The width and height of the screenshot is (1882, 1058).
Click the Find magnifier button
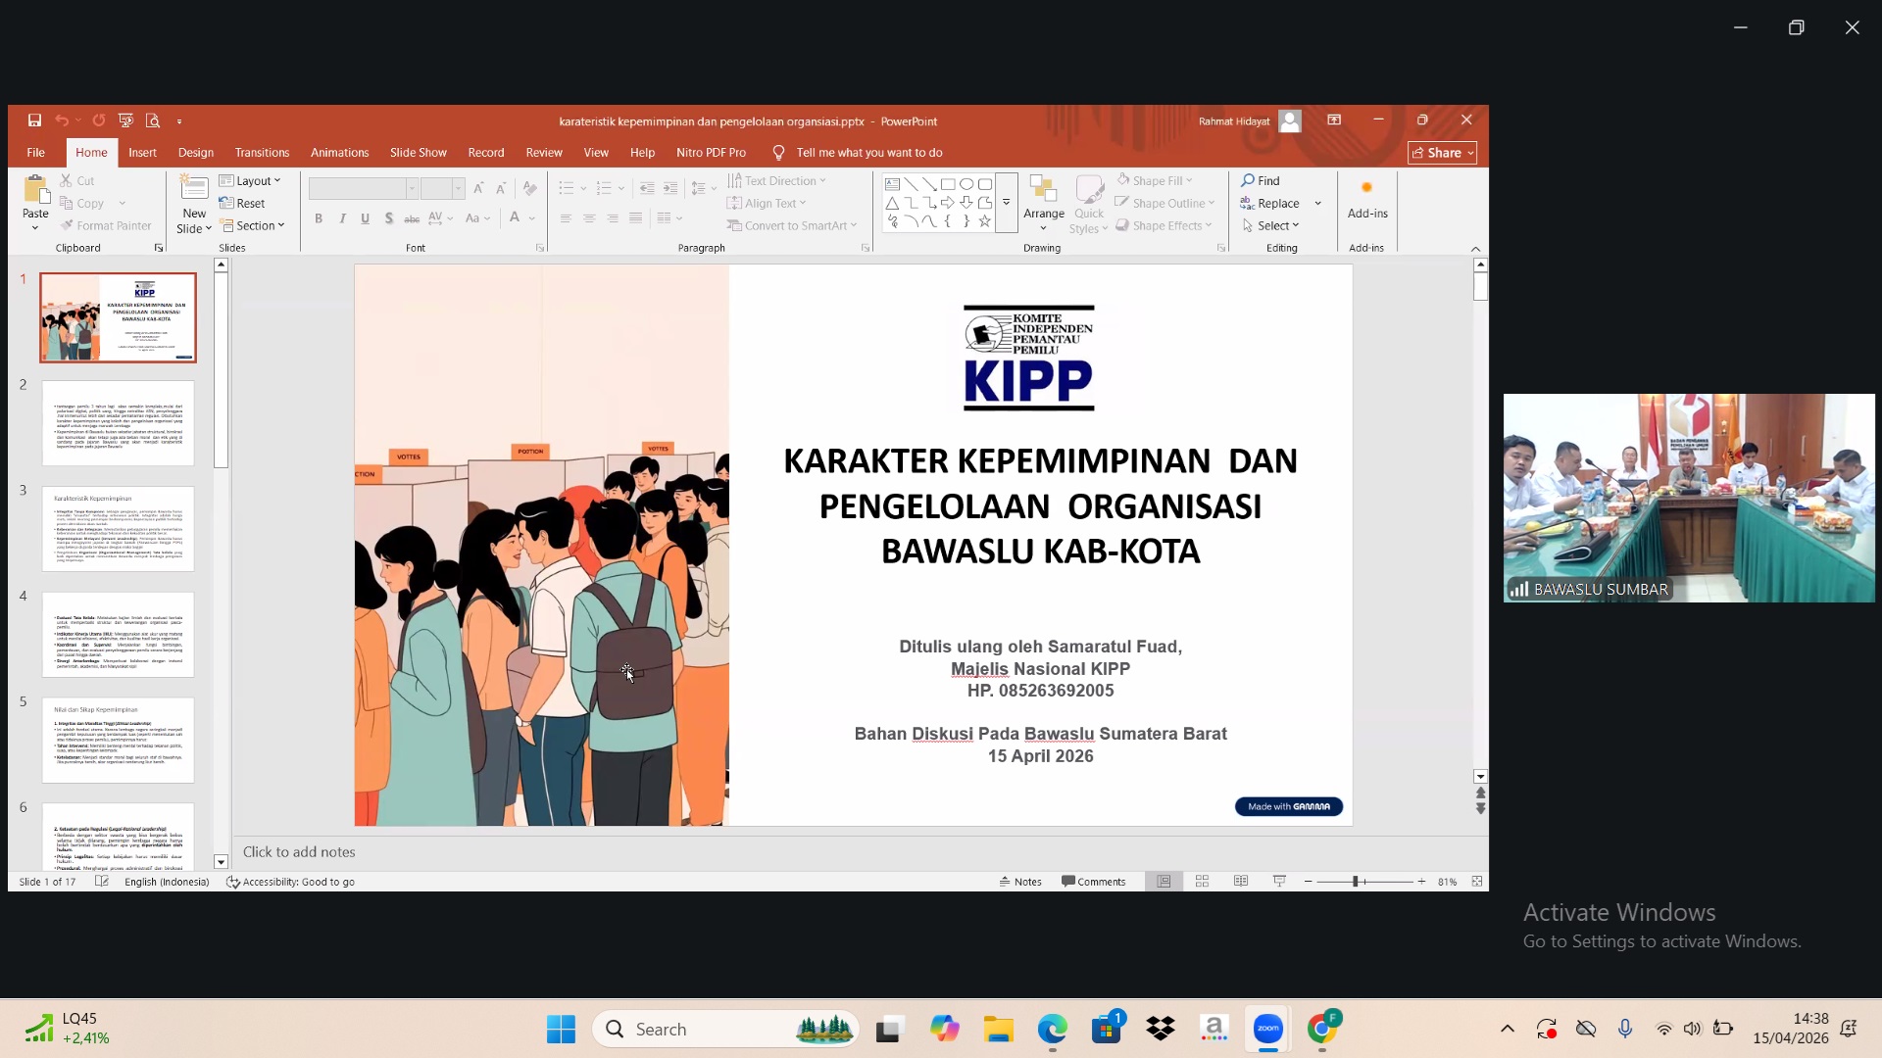pyautogui.click(x=1261, y=180)
